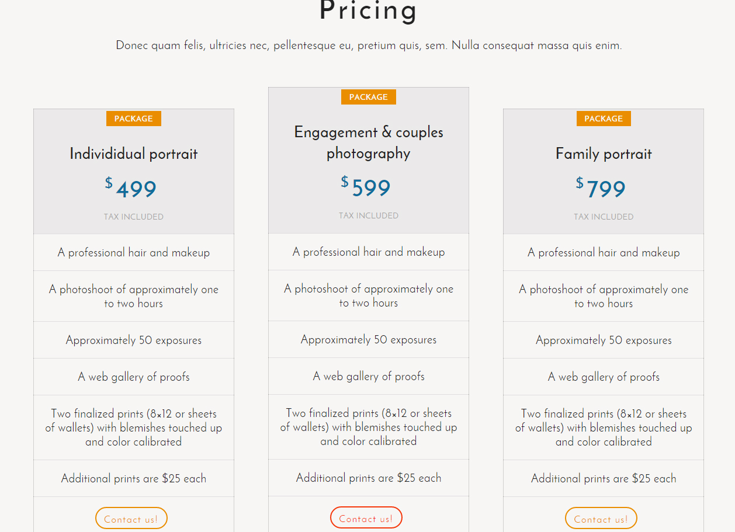Click TAX INCLUDED under the $499 price

click(134, 217)
